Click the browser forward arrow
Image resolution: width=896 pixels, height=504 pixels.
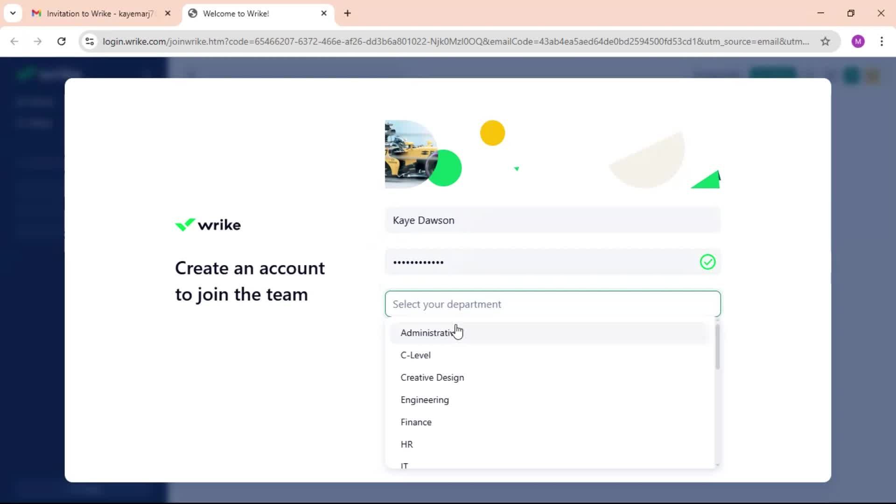(x=38, y=42)
